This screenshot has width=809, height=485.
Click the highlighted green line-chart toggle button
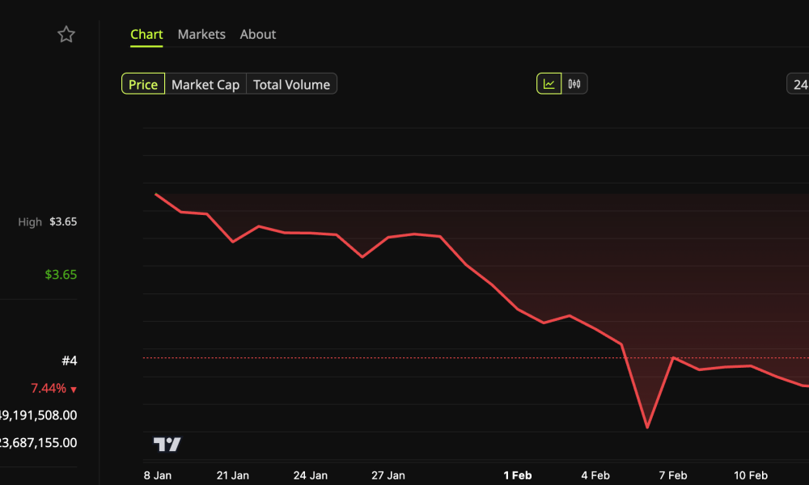tap(550, 82)
